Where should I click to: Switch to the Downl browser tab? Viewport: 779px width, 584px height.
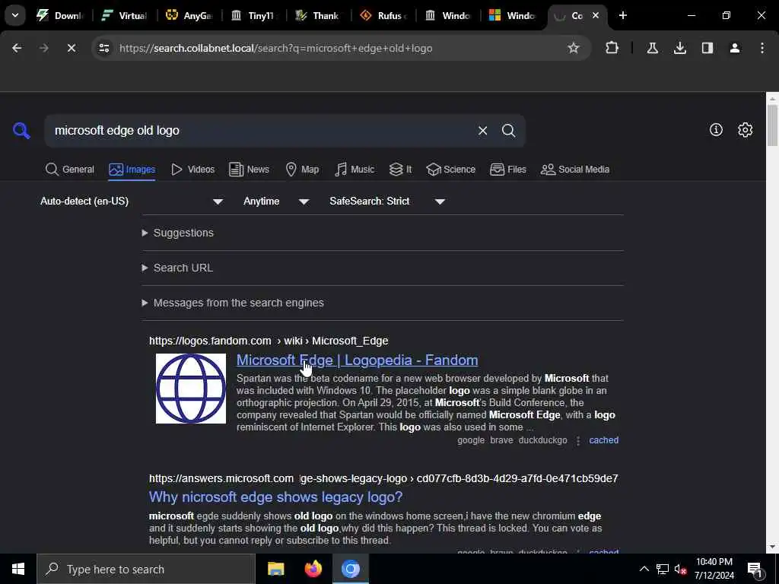coord(59,15)
